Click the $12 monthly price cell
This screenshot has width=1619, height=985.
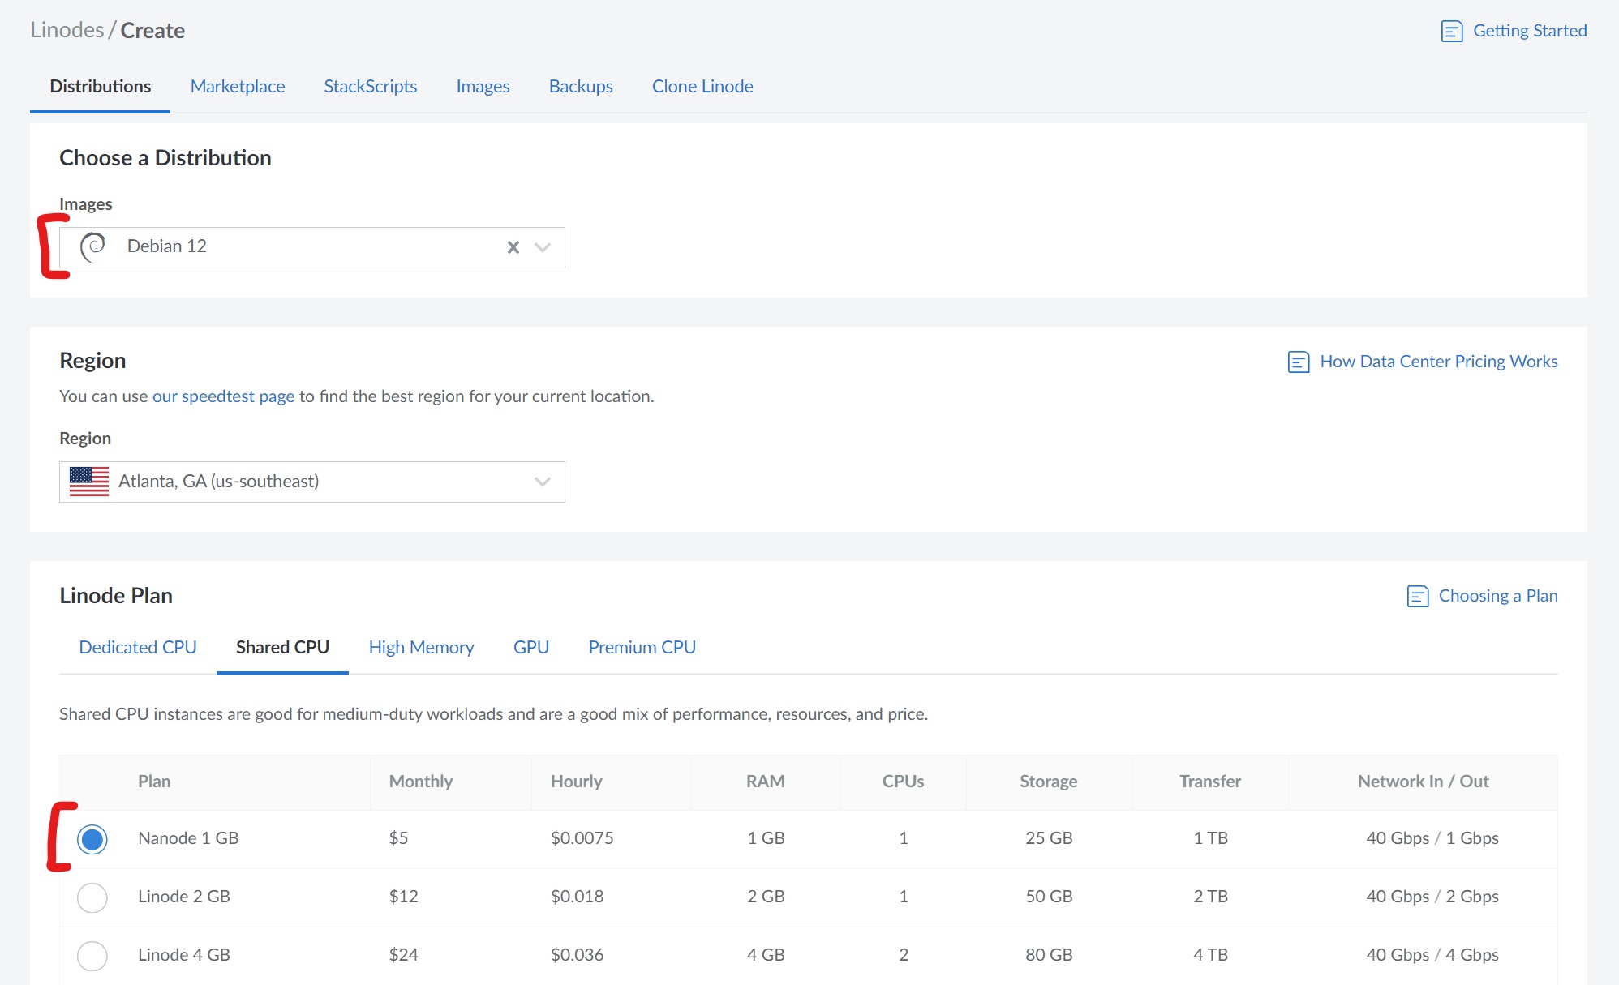[404, 897]
